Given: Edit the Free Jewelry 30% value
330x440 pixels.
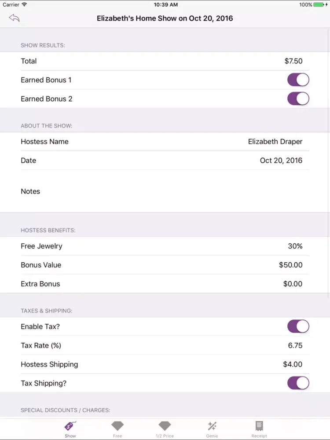Looking at the screenshot, I should click(x=295, y=246).
